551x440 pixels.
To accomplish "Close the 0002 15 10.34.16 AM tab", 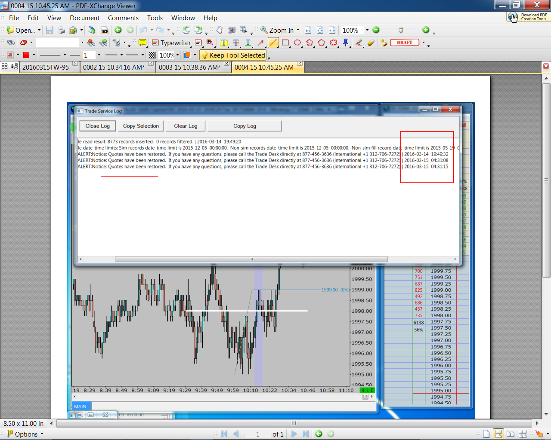I will 151,64.
